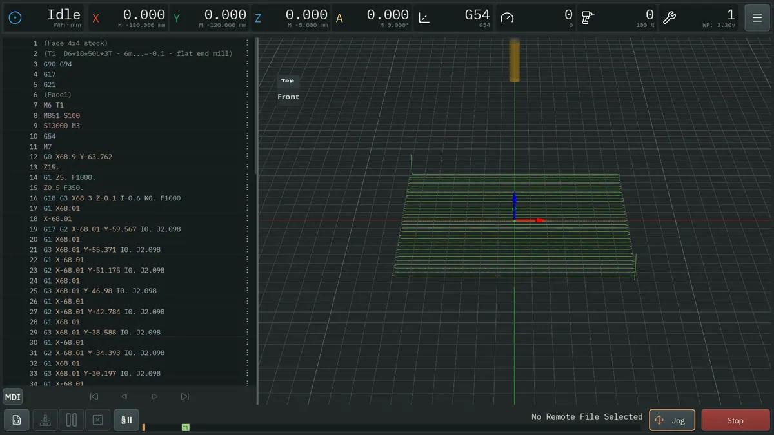Open options menu for line 27
The height and width of the screenshot is (435, 774).
(x=247, y=311)
